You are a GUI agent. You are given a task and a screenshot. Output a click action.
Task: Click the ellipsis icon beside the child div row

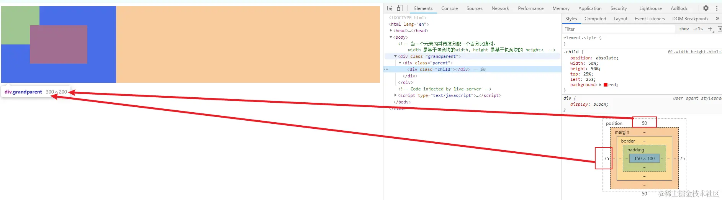click(x=386, y=69)
